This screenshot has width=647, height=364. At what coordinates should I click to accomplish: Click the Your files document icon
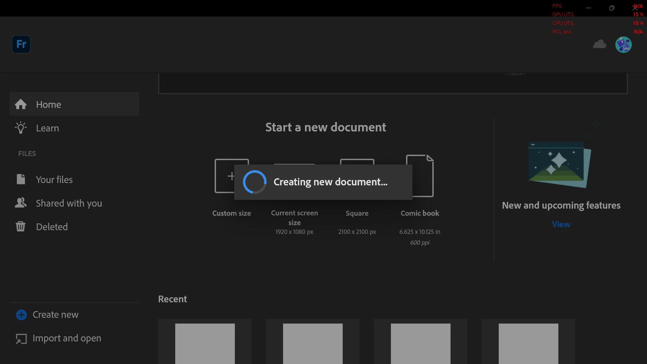pos(21,179)
